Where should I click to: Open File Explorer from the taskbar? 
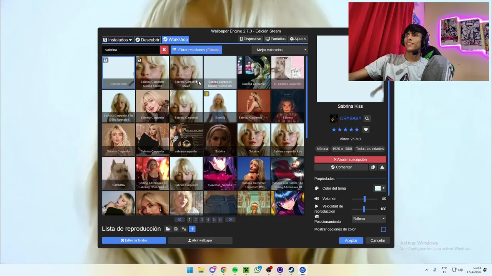pos(201,270)
